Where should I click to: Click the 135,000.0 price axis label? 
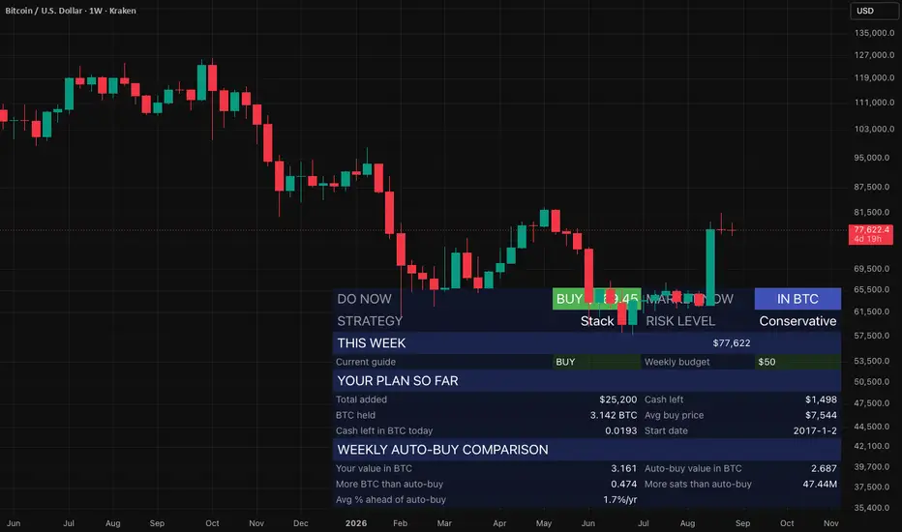[x=874, y=33]
